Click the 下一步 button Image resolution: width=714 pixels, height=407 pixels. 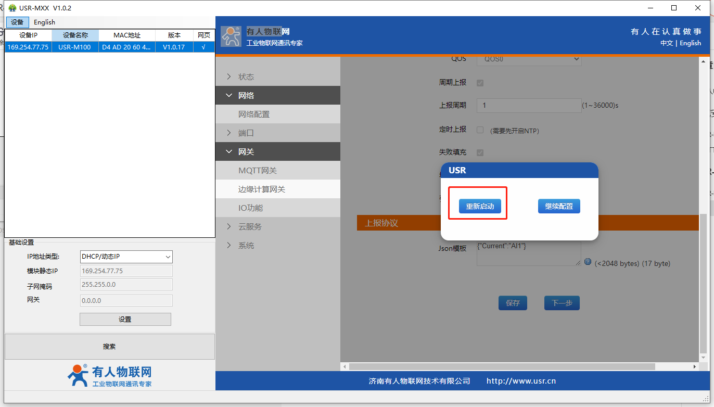pyautogui.click(x=562, y=303)
